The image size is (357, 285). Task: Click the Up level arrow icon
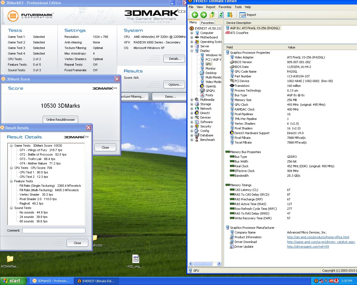pos(212,15)
